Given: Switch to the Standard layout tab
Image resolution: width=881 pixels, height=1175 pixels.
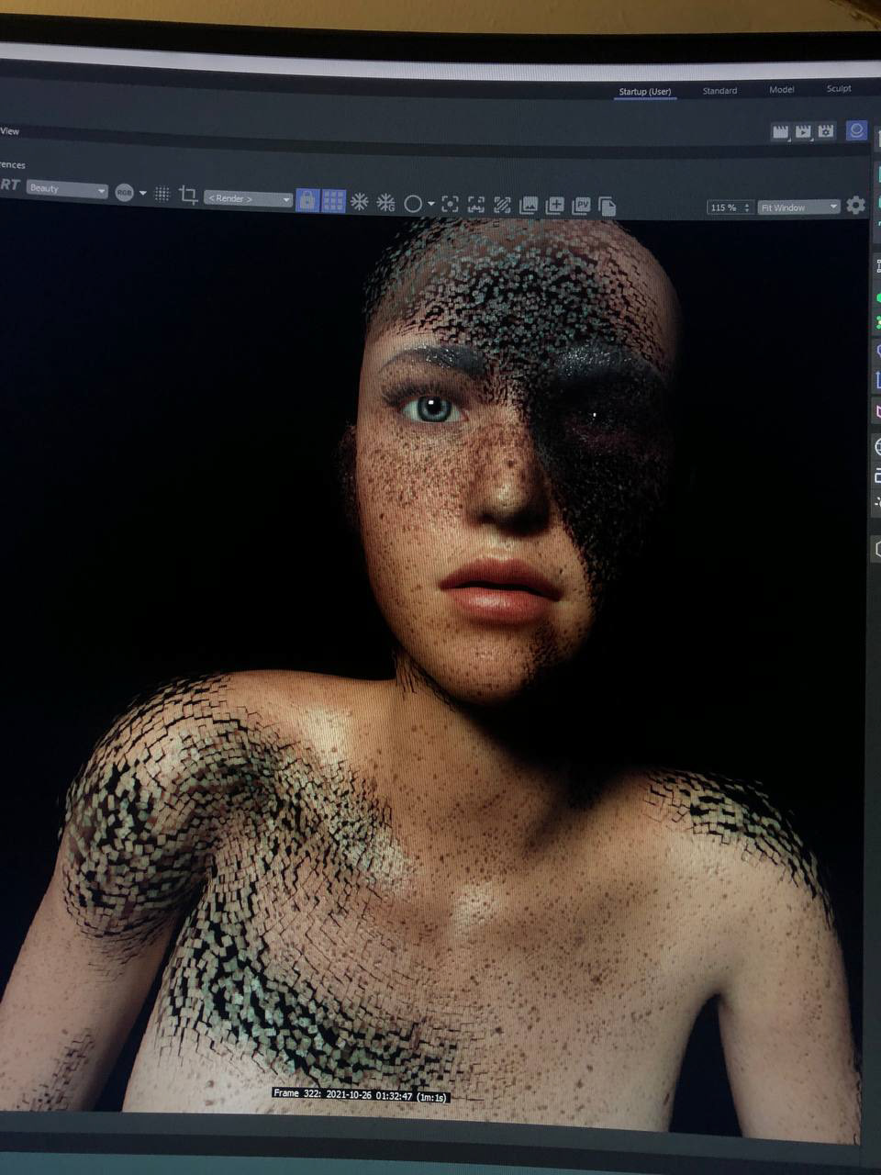Looking at the screenshot, I should 719,91.
